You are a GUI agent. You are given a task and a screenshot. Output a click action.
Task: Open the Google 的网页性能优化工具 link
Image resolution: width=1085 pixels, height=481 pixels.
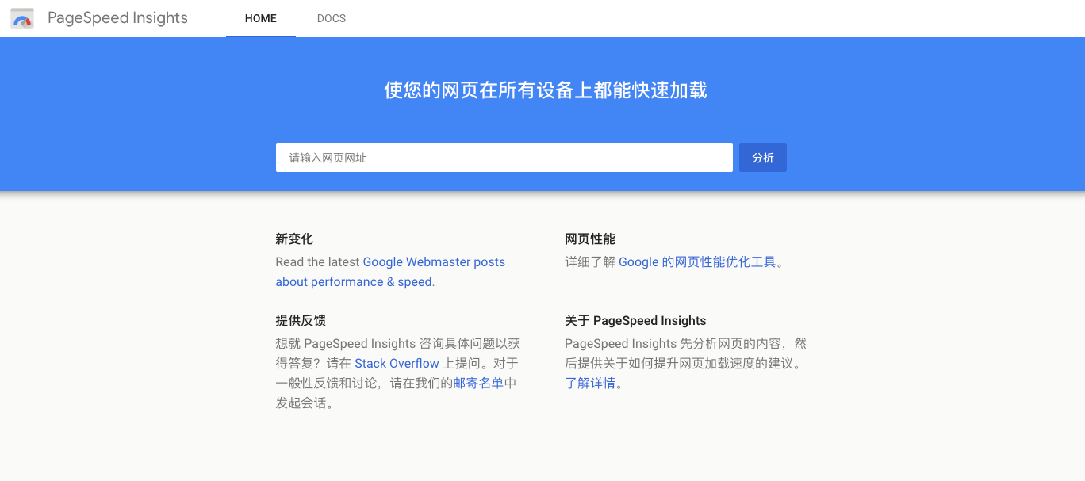pos(697,262)
